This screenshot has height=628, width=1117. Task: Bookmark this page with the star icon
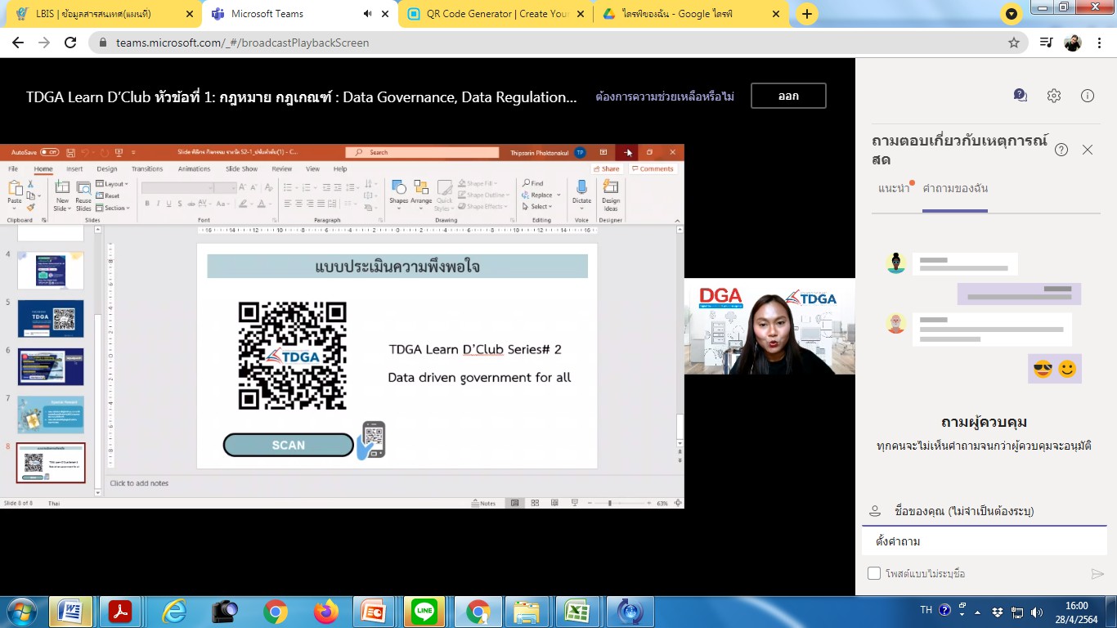(x=1014, y=43)
